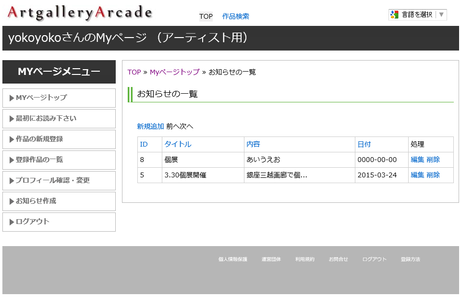View 登録作品の一覧 from the sidebar
Image resolution: width=461 pixels, height=298 pixels.
point(59,160)
